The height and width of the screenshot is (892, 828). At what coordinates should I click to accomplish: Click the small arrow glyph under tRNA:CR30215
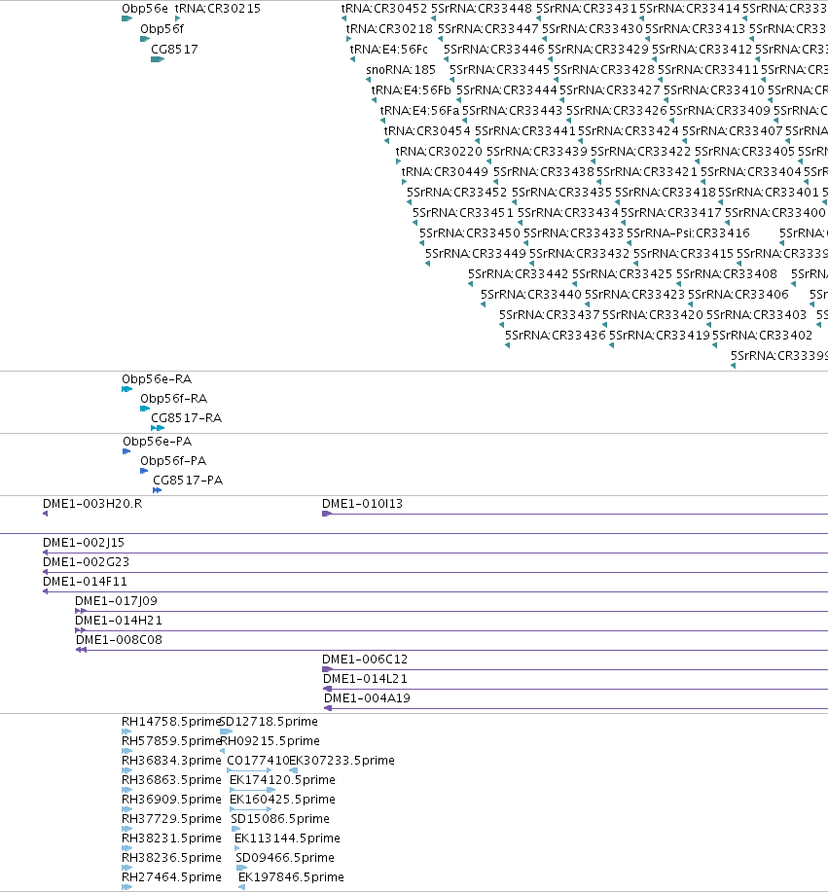[177, 18]
